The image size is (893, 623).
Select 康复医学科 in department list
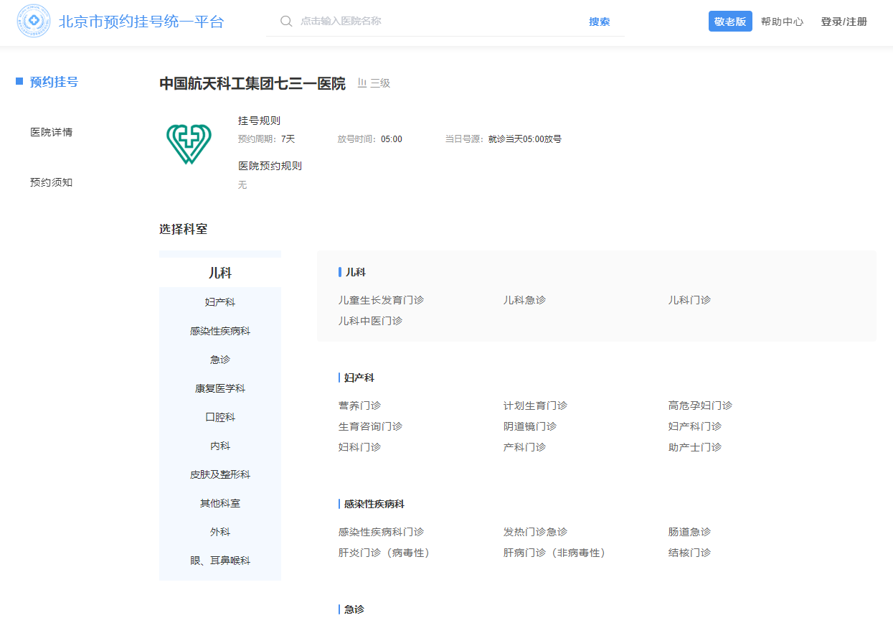tap(220, 388)
